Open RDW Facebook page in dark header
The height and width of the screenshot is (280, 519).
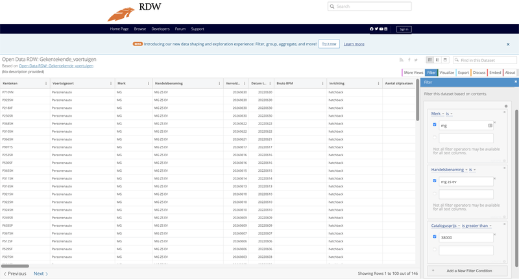(x=372, y=29)
